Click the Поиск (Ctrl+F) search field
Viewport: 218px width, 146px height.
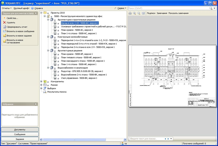[169, 8]
